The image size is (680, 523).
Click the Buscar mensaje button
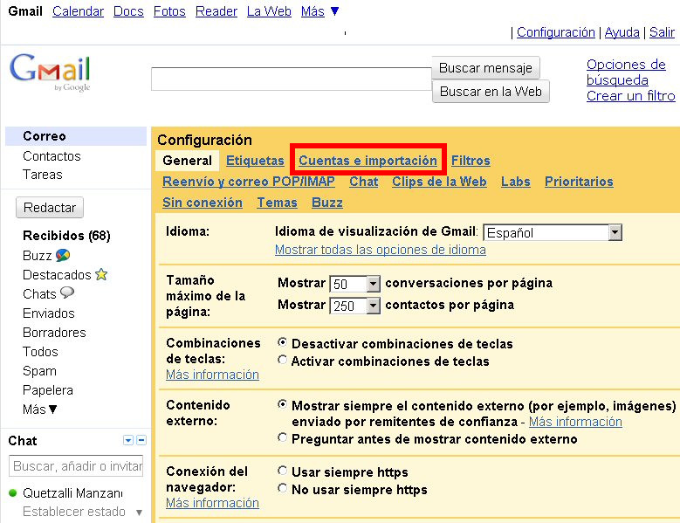tap(485, 67)
